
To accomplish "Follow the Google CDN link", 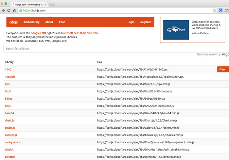I will (38, 33).
